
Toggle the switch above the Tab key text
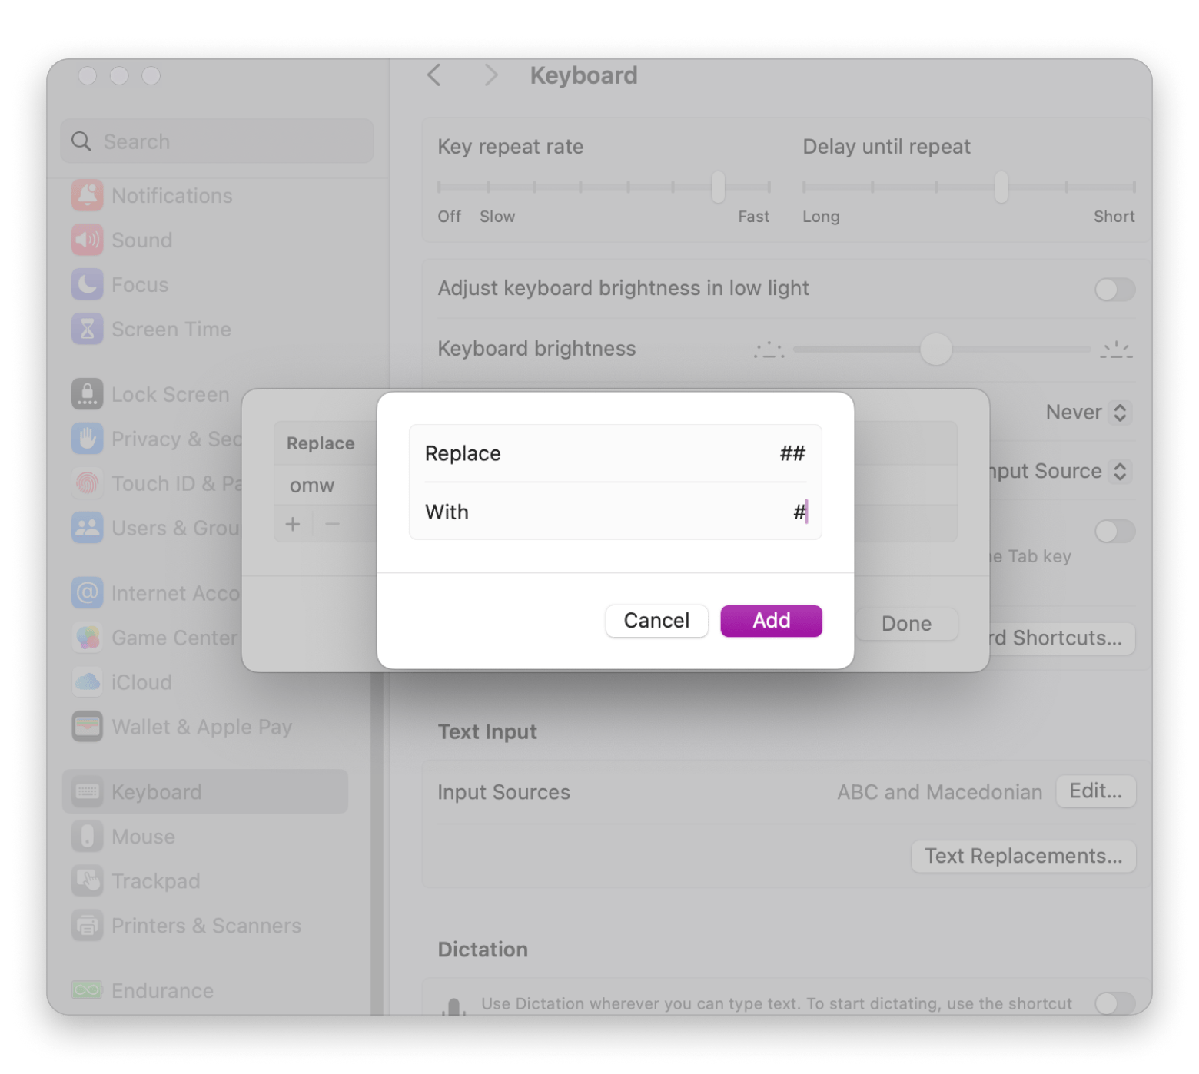(1114, 531)
